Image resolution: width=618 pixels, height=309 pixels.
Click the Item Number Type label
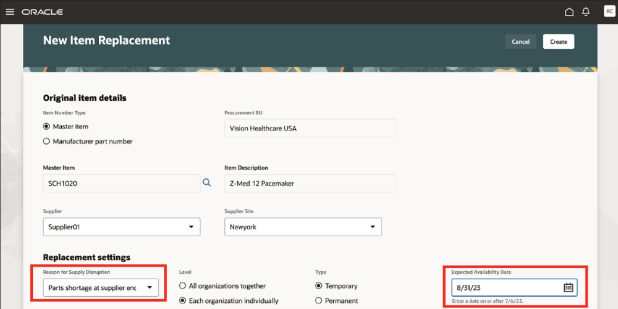pyautogui.click(x=64, y=112)
